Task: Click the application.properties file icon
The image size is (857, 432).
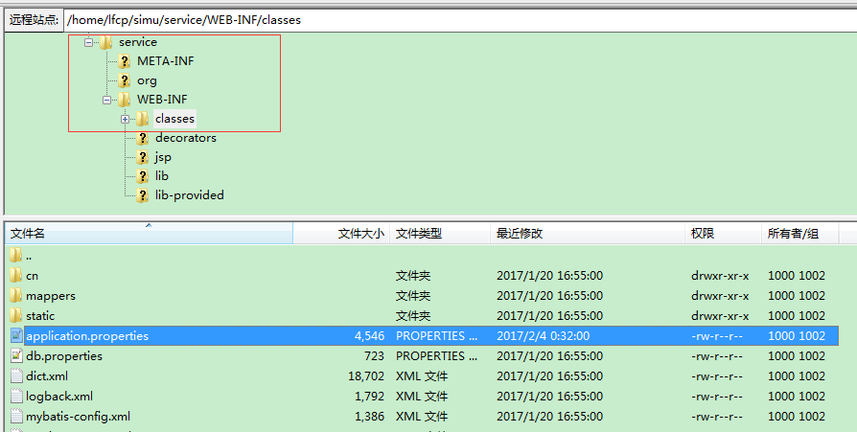Action: click(x=16, y=335)
